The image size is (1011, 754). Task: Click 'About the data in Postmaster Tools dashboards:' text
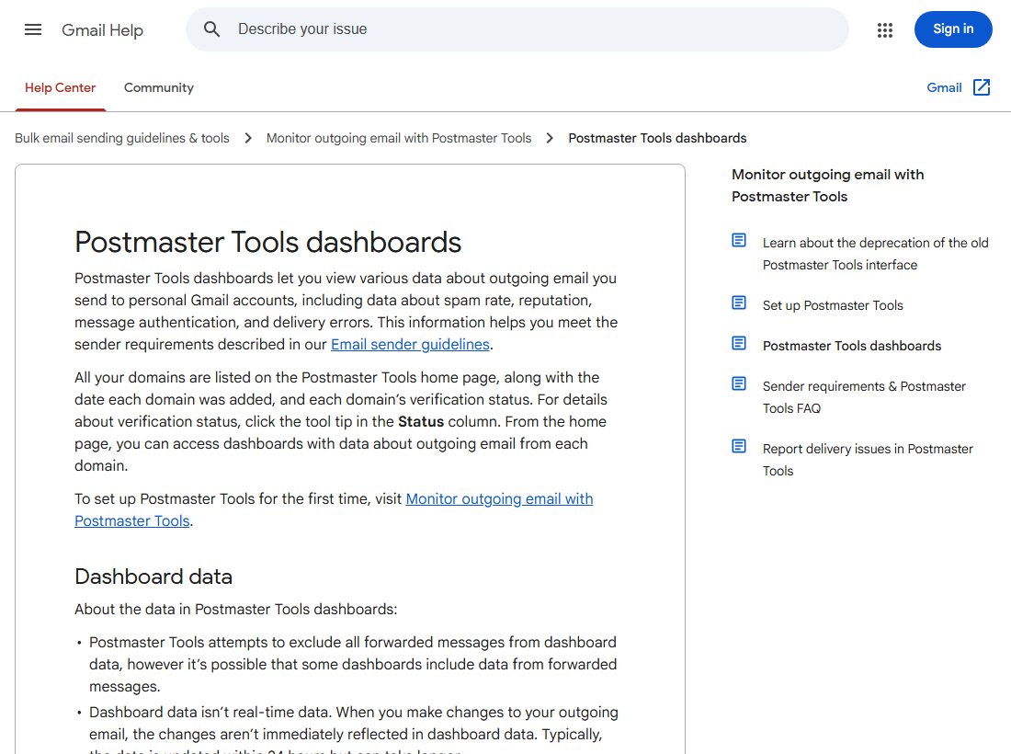click(x=236, y=610)
